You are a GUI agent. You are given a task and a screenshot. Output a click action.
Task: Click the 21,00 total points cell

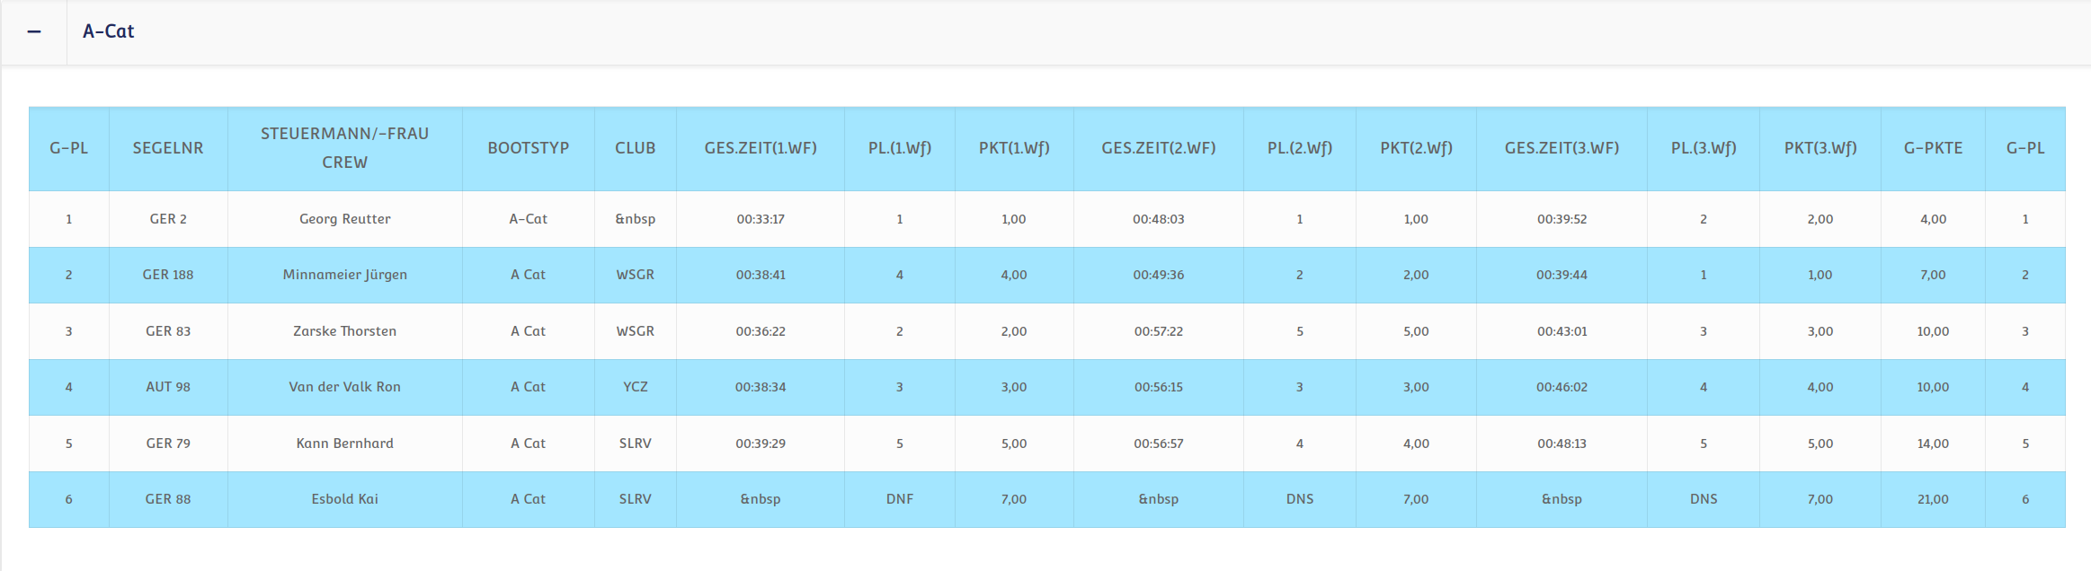(x=1933, y=499)
